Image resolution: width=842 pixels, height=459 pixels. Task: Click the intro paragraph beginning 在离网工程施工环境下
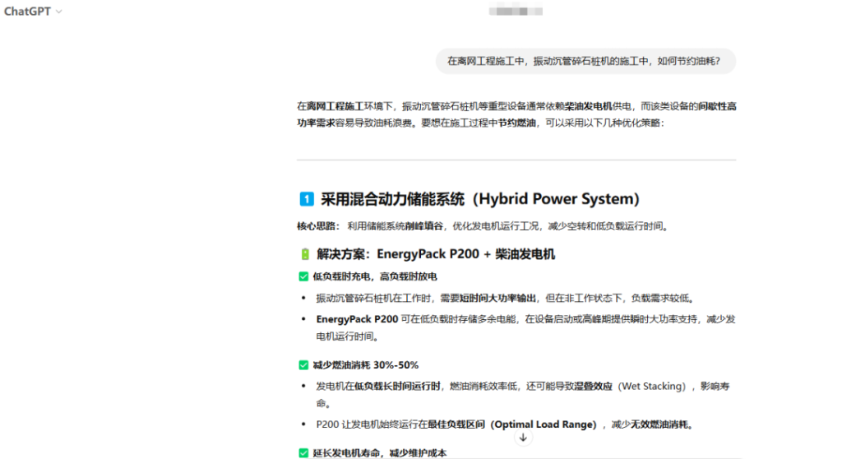[516, 114]
